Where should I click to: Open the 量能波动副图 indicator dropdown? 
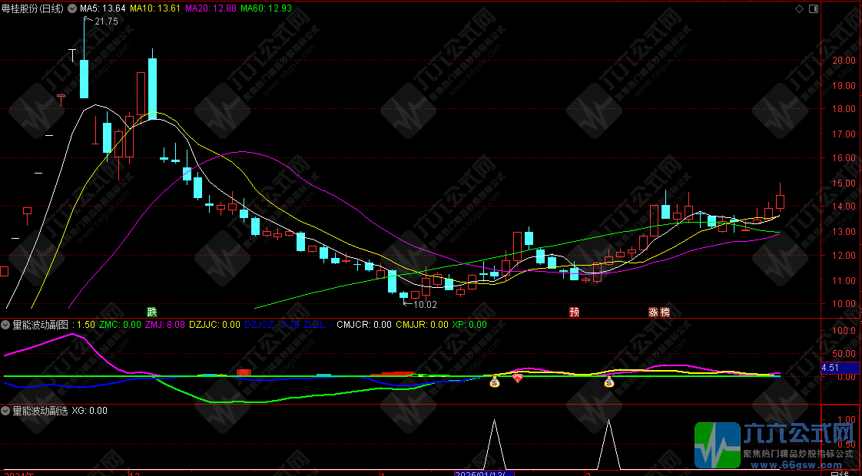click(6, 325)
